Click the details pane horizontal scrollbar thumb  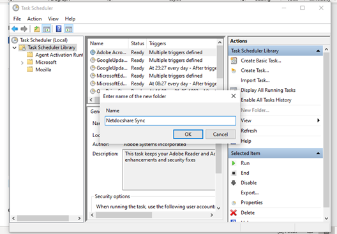(x=124, y=215)
